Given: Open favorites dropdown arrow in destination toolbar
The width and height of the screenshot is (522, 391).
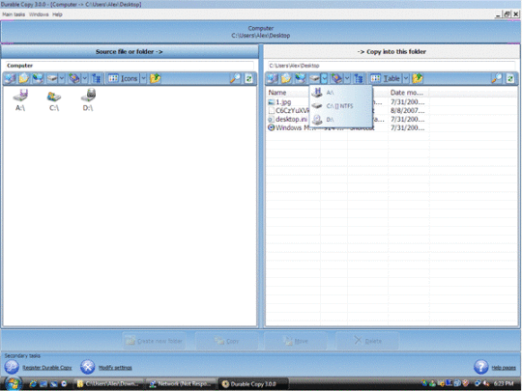Looking at the screenshot, I should [x=347, y=78].
